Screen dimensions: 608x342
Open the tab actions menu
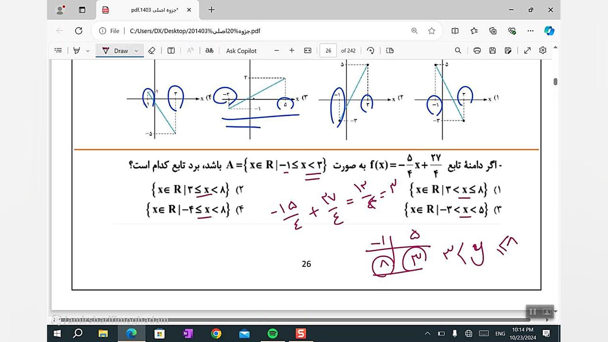[82, 10]
